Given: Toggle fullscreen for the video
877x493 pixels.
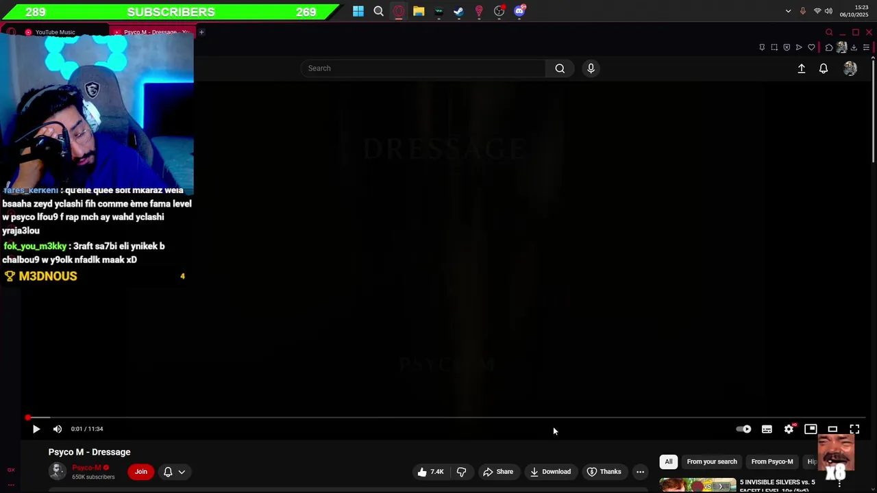Looking at the screenshot, I should click(854, 429).
